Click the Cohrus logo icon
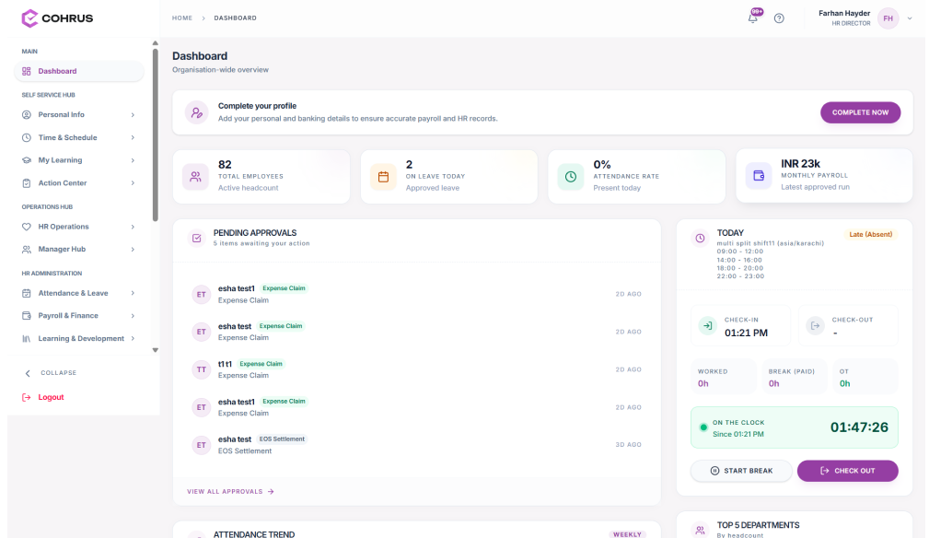 (x=29, y=18)
